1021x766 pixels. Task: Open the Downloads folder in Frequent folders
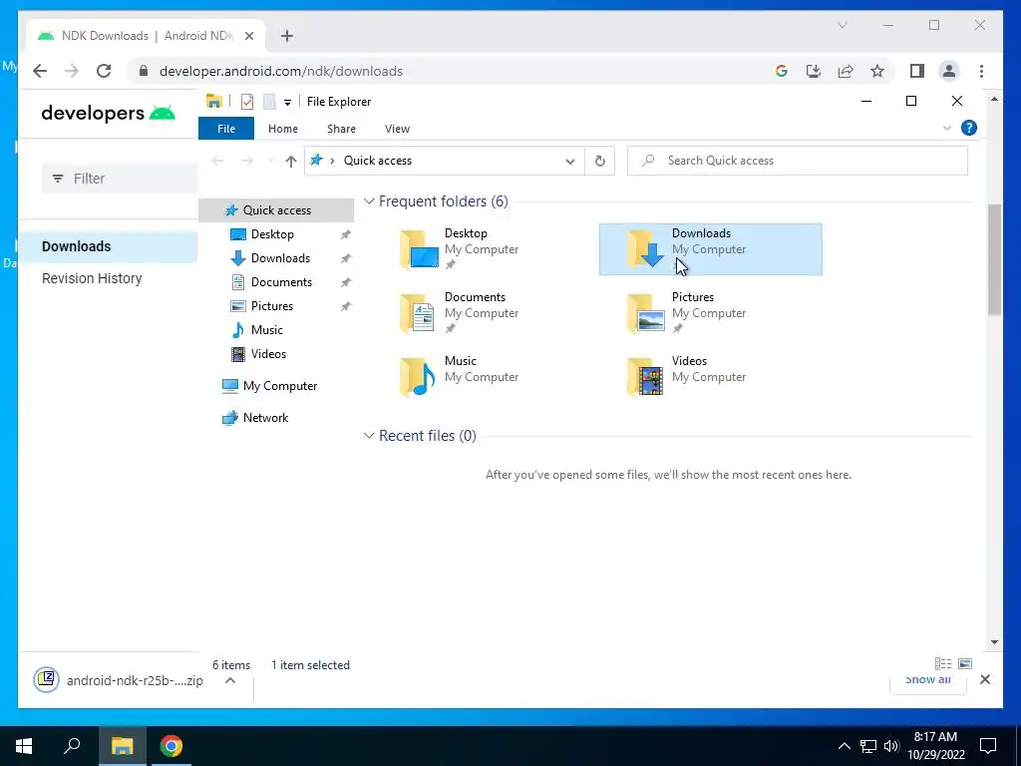(710, 248)
